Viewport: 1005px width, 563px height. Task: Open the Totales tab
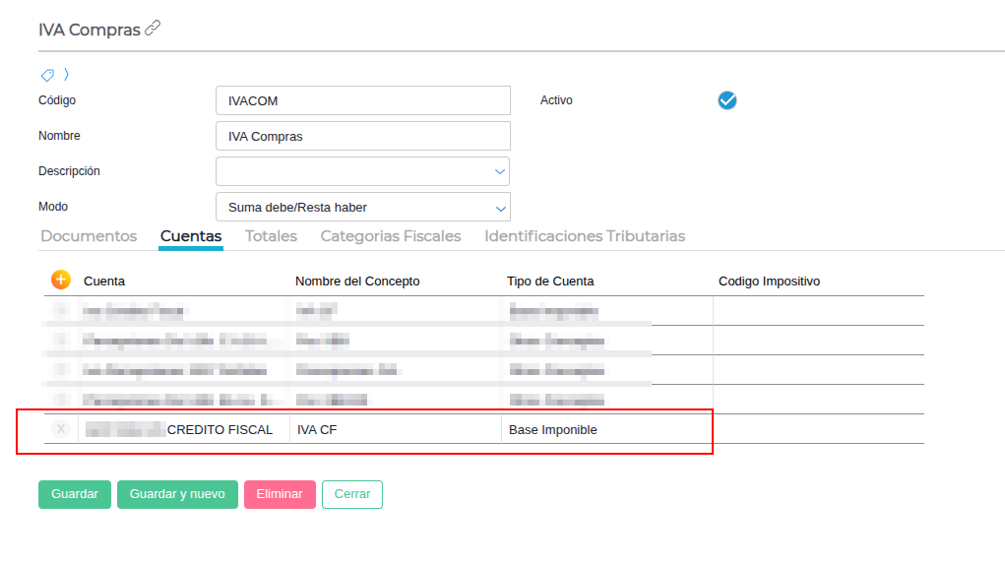271,236
